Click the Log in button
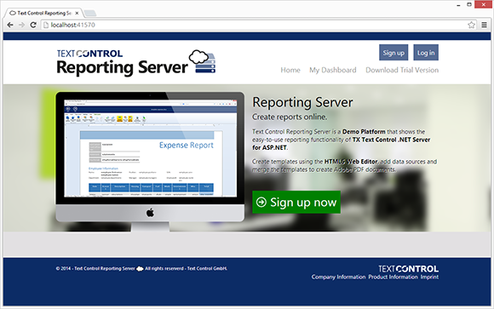494x309 pixels. click(x=426, y=53)
